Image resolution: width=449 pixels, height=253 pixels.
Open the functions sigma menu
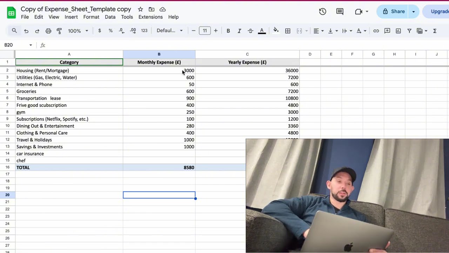[435, 31]
